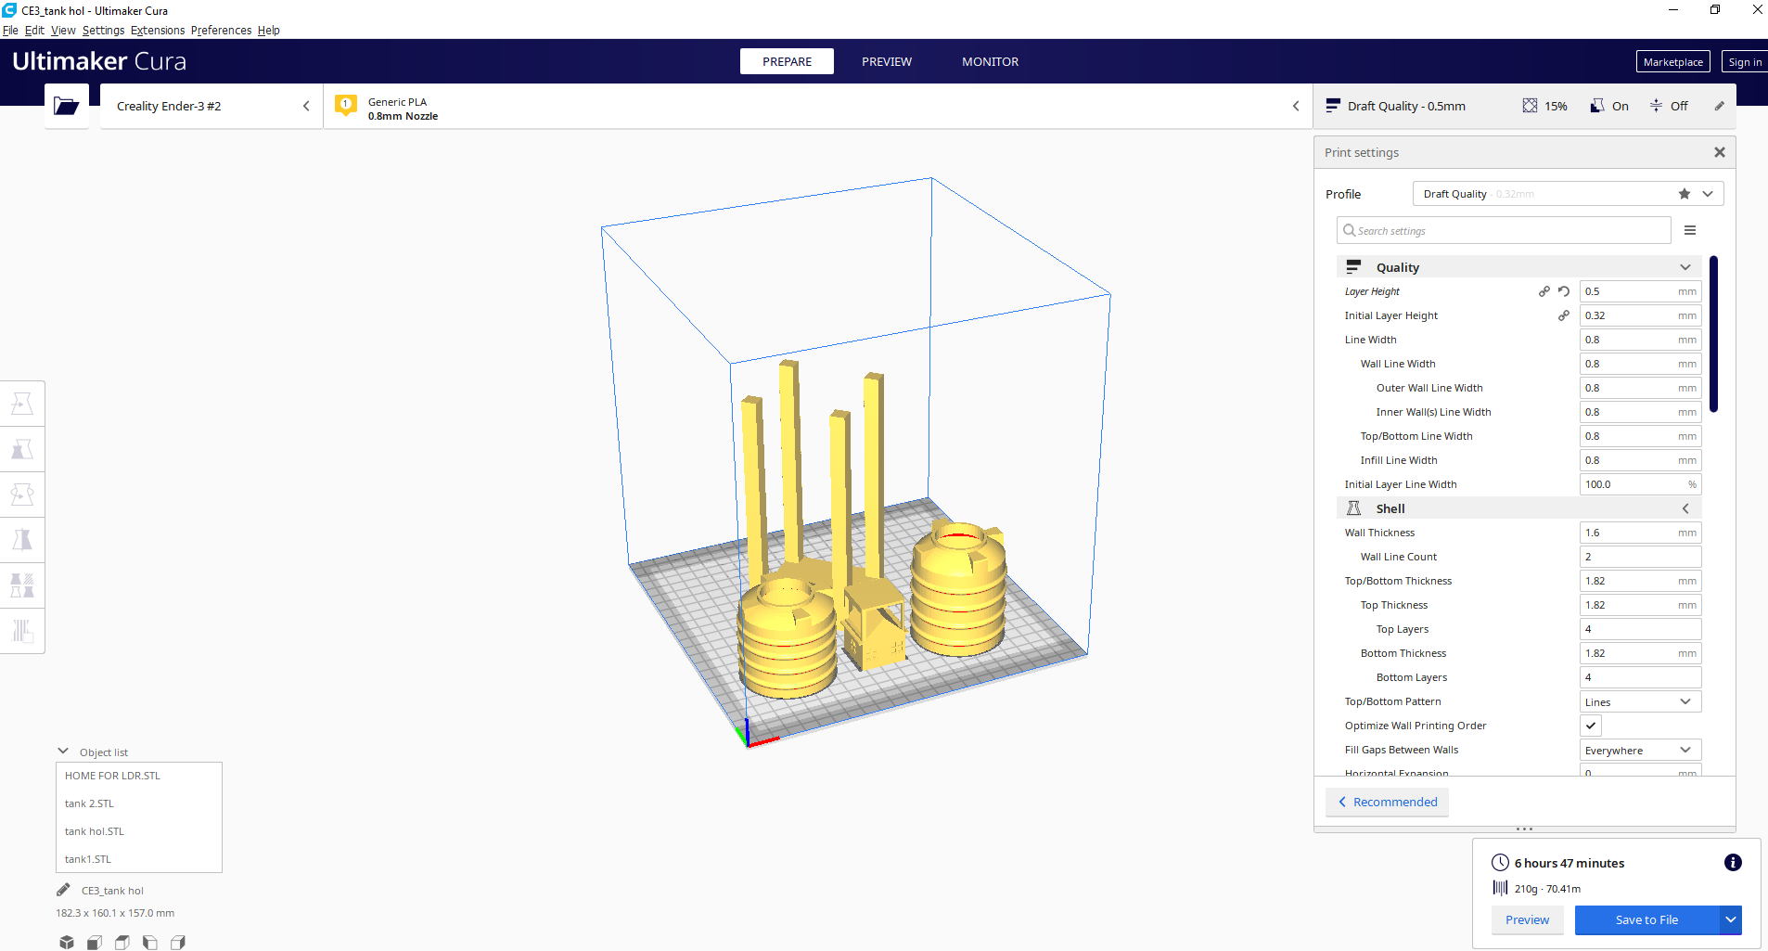Click the support On icon
1768x951 pixels.
[1597, 106]
